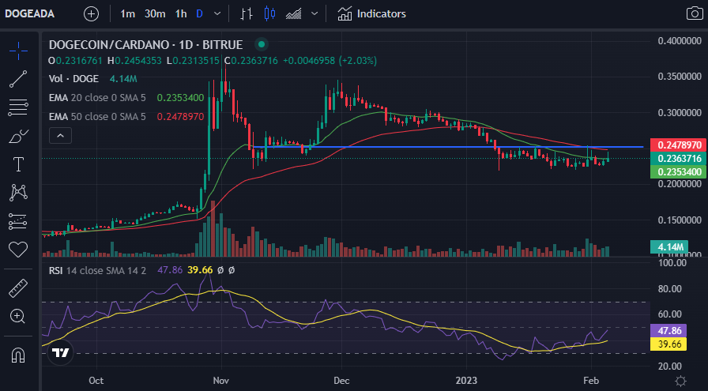Image resolution: width=708 pixels, height=391 pixels.
Task: Select the trend line drawing tool
Action: (18, 79)
